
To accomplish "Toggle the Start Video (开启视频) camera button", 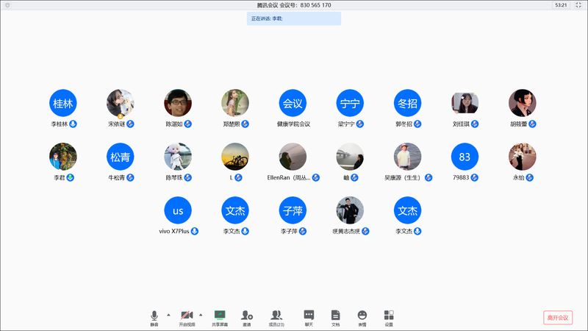I will (187, 317).
